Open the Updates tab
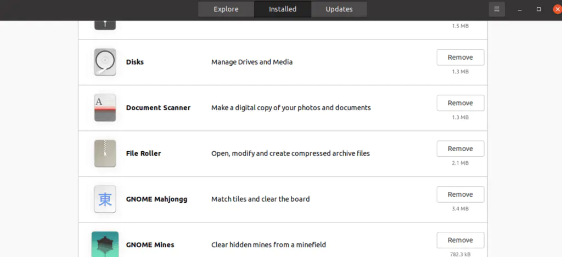Viewport: 562px width, 257px height. coord(339,9)
